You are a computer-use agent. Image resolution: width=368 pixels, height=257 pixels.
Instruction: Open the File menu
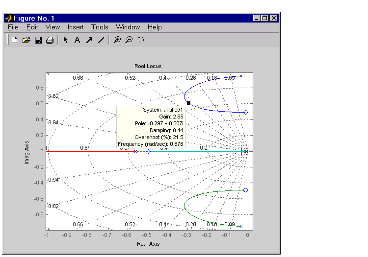(13, 27)
